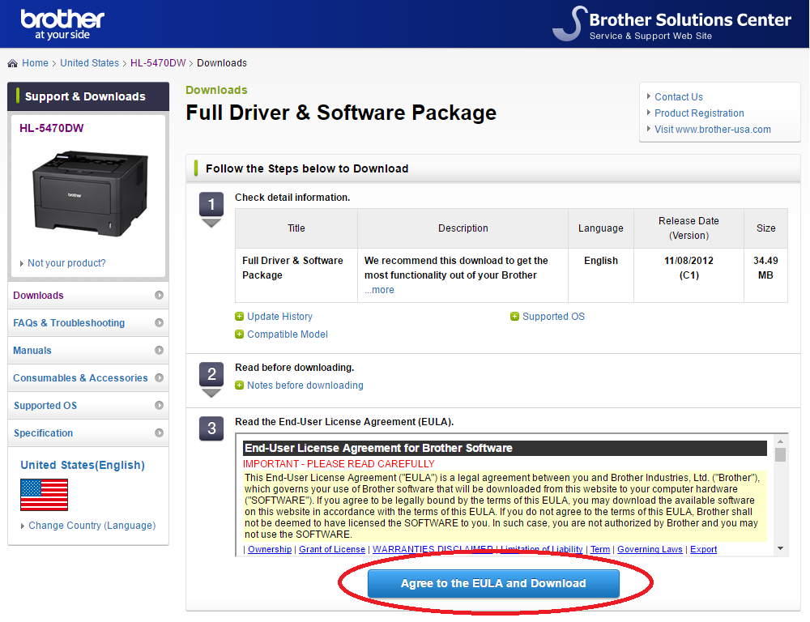Click the Change Country (Language) link

coord(92,526)
